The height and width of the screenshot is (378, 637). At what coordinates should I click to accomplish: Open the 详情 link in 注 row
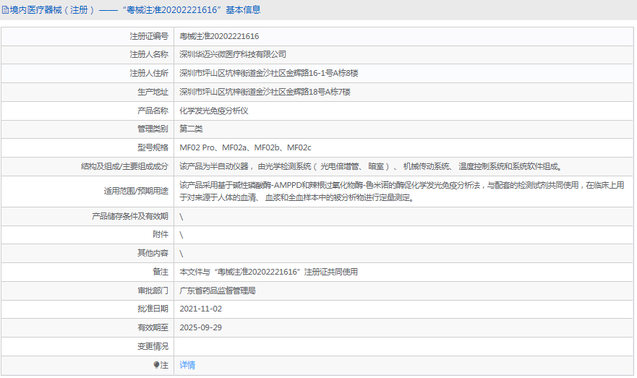[x=187, y=365]
